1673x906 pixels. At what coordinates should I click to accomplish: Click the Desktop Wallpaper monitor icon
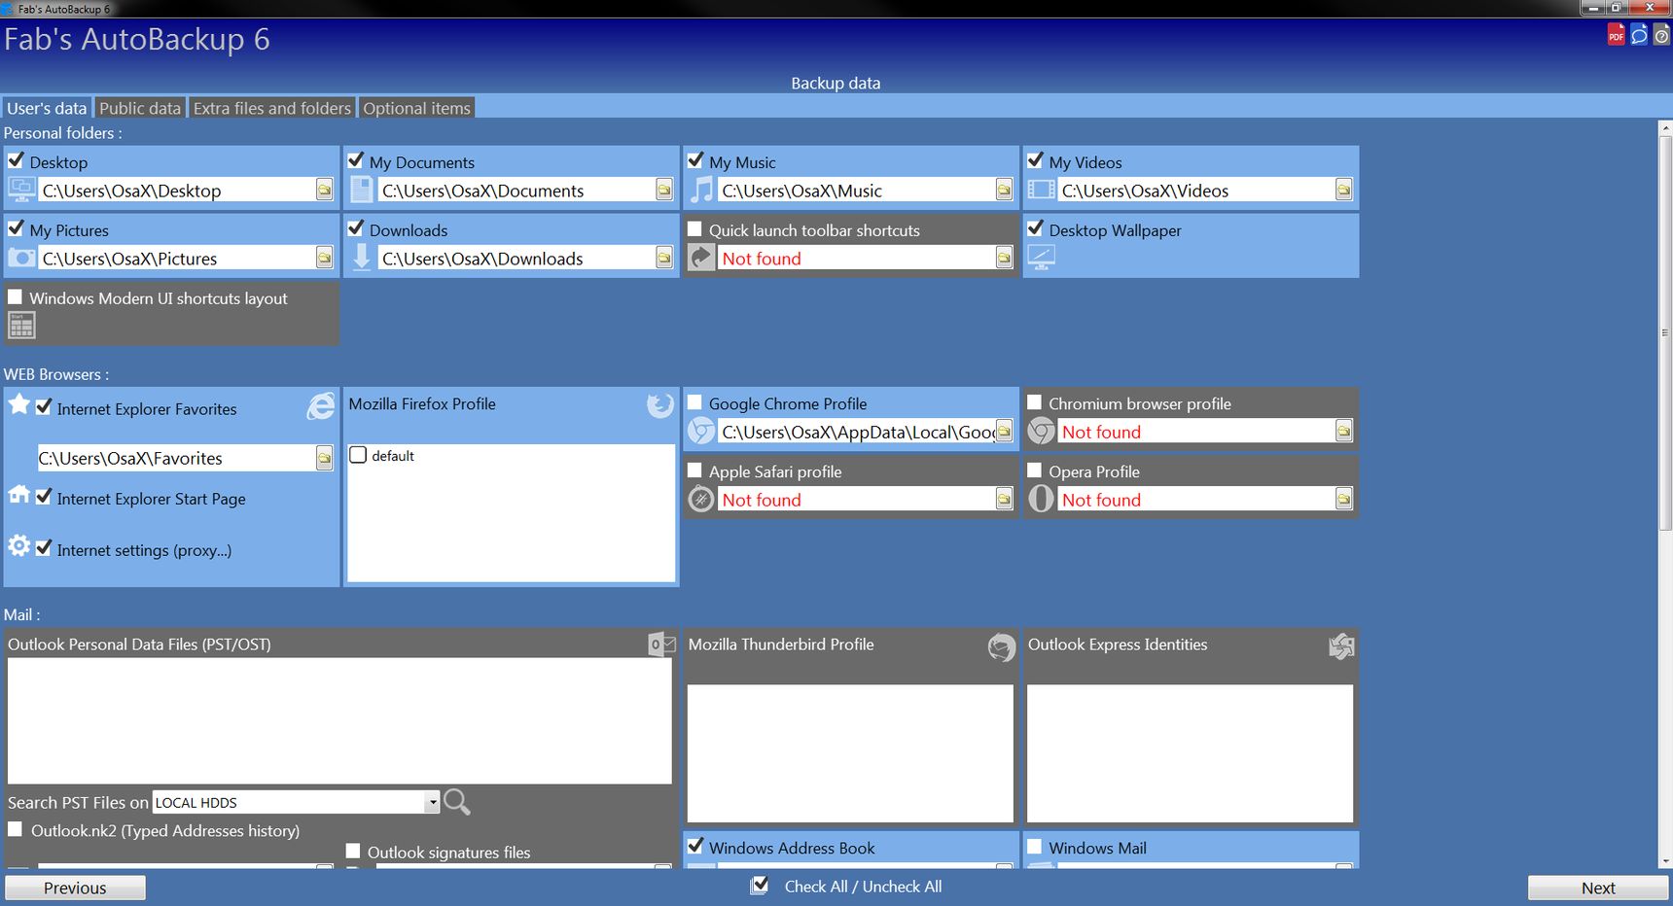point(1041,258)
